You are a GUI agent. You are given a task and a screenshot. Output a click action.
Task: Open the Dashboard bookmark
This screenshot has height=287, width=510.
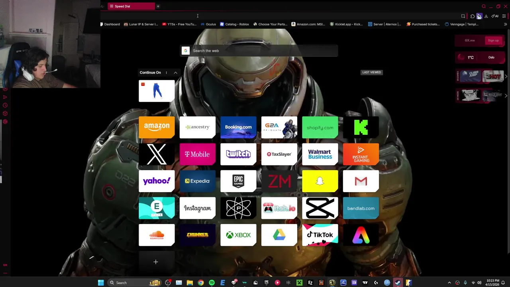point(110,24)
